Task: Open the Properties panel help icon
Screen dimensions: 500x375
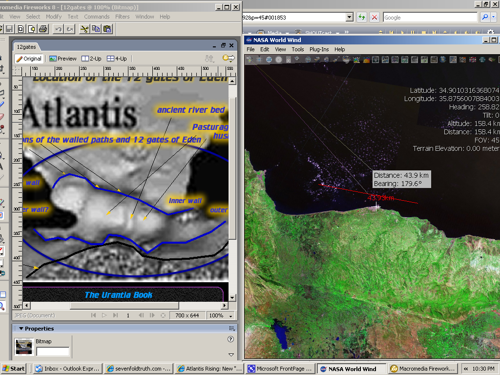Action: coord(230,339)
